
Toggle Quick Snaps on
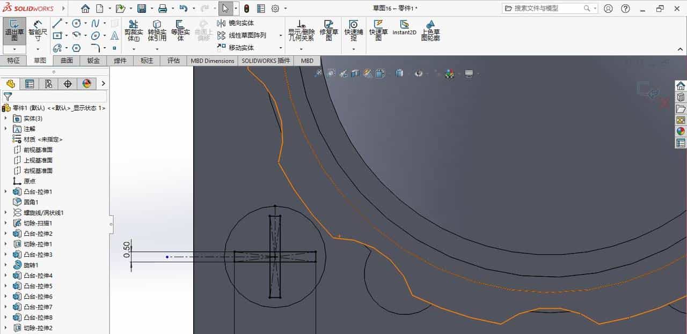353,31
